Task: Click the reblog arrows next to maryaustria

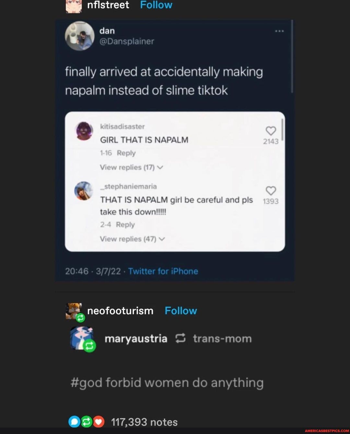Action: (x=180, y=339)
